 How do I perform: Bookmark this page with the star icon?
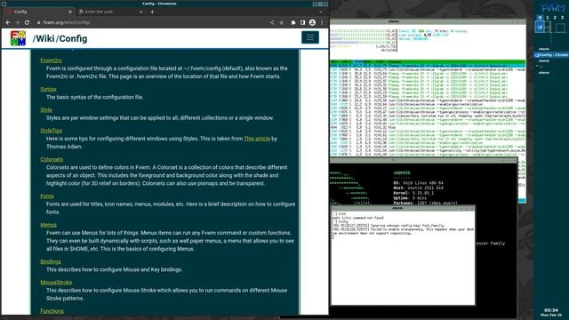[x=282, y=22]
